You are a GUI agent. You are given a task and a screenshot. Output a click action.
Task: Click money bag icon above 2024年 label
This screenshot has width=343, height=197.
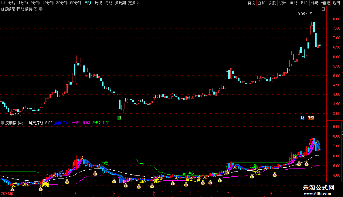(12, 189)
